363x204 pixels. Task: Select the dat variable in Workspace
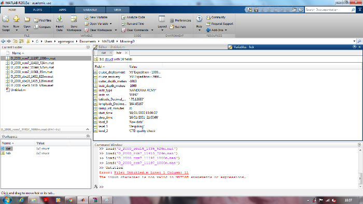[8, 149]
